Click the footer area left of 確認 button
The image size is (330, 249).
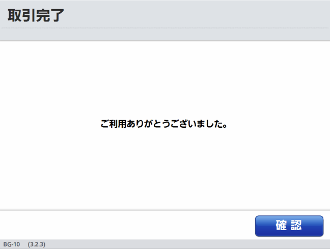[x=127, y=225]
